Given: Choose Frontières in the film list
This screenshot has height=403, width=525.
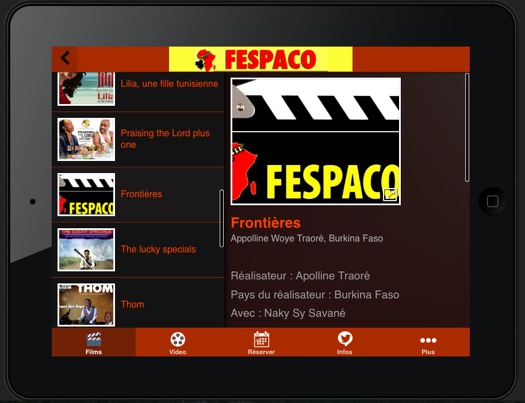Looking at the screenshot, I should (141, 194).
